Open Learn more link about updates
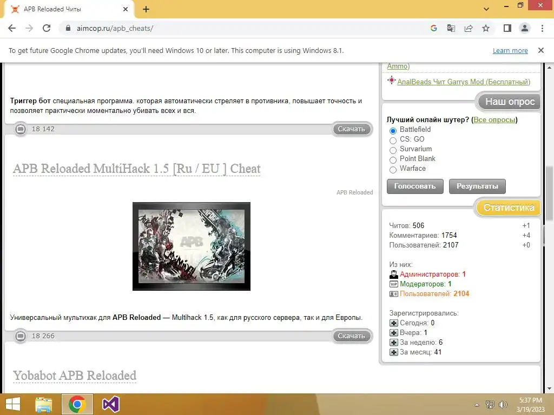The image size is (554, 415). pos(510,50)
